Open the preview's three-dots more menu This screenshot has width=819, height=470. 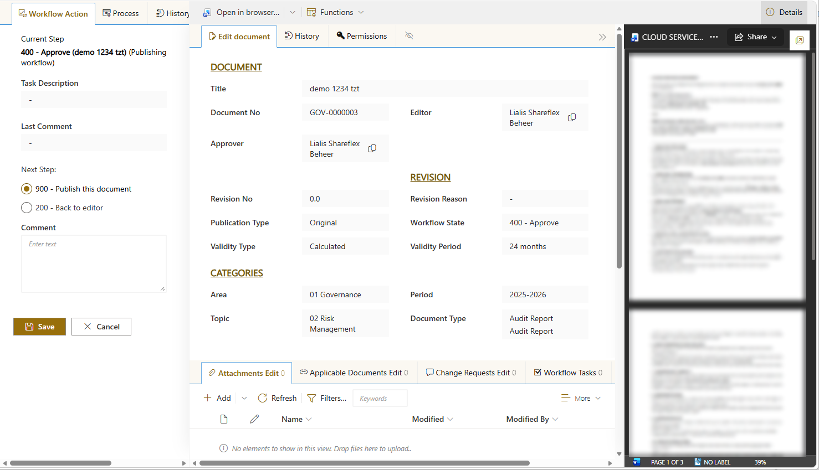pyautogui.click(x=714, y=37)
